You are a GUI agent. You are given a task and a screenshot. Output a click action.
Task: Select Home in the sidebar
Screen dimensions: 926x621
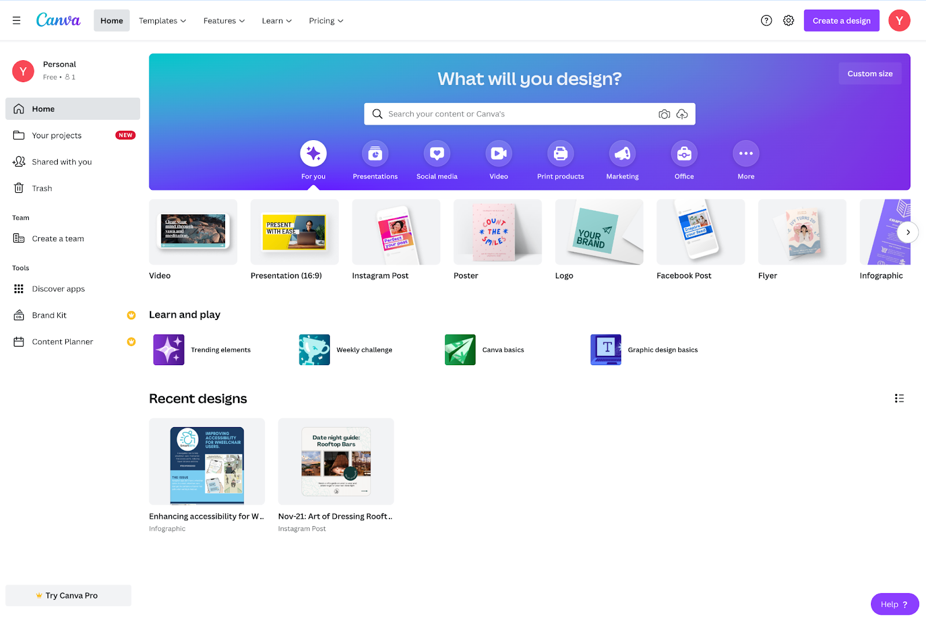pyautogui.click(x=73, y=109)
